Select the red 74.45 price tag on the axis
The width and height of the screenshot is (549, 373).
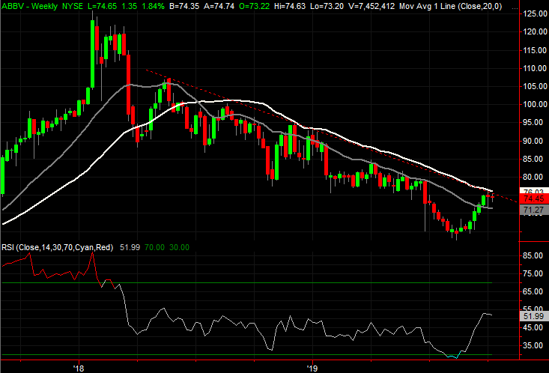click(x=533, y=199)
